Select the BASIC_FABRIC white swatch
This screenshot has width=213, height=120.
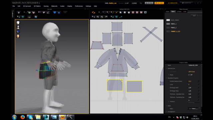coord(168,20)
